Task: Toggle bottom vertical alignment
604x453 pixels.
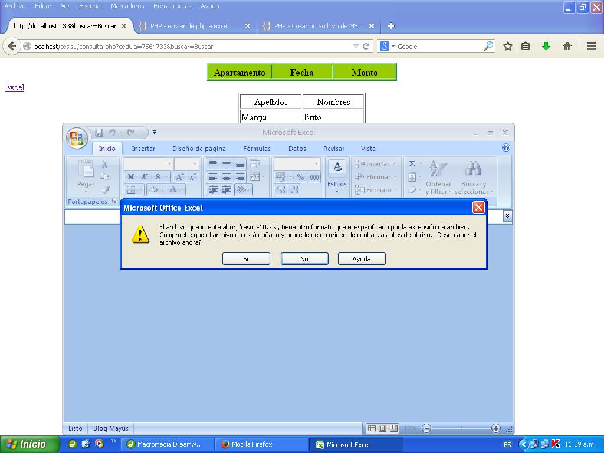Action: (240, 164)
